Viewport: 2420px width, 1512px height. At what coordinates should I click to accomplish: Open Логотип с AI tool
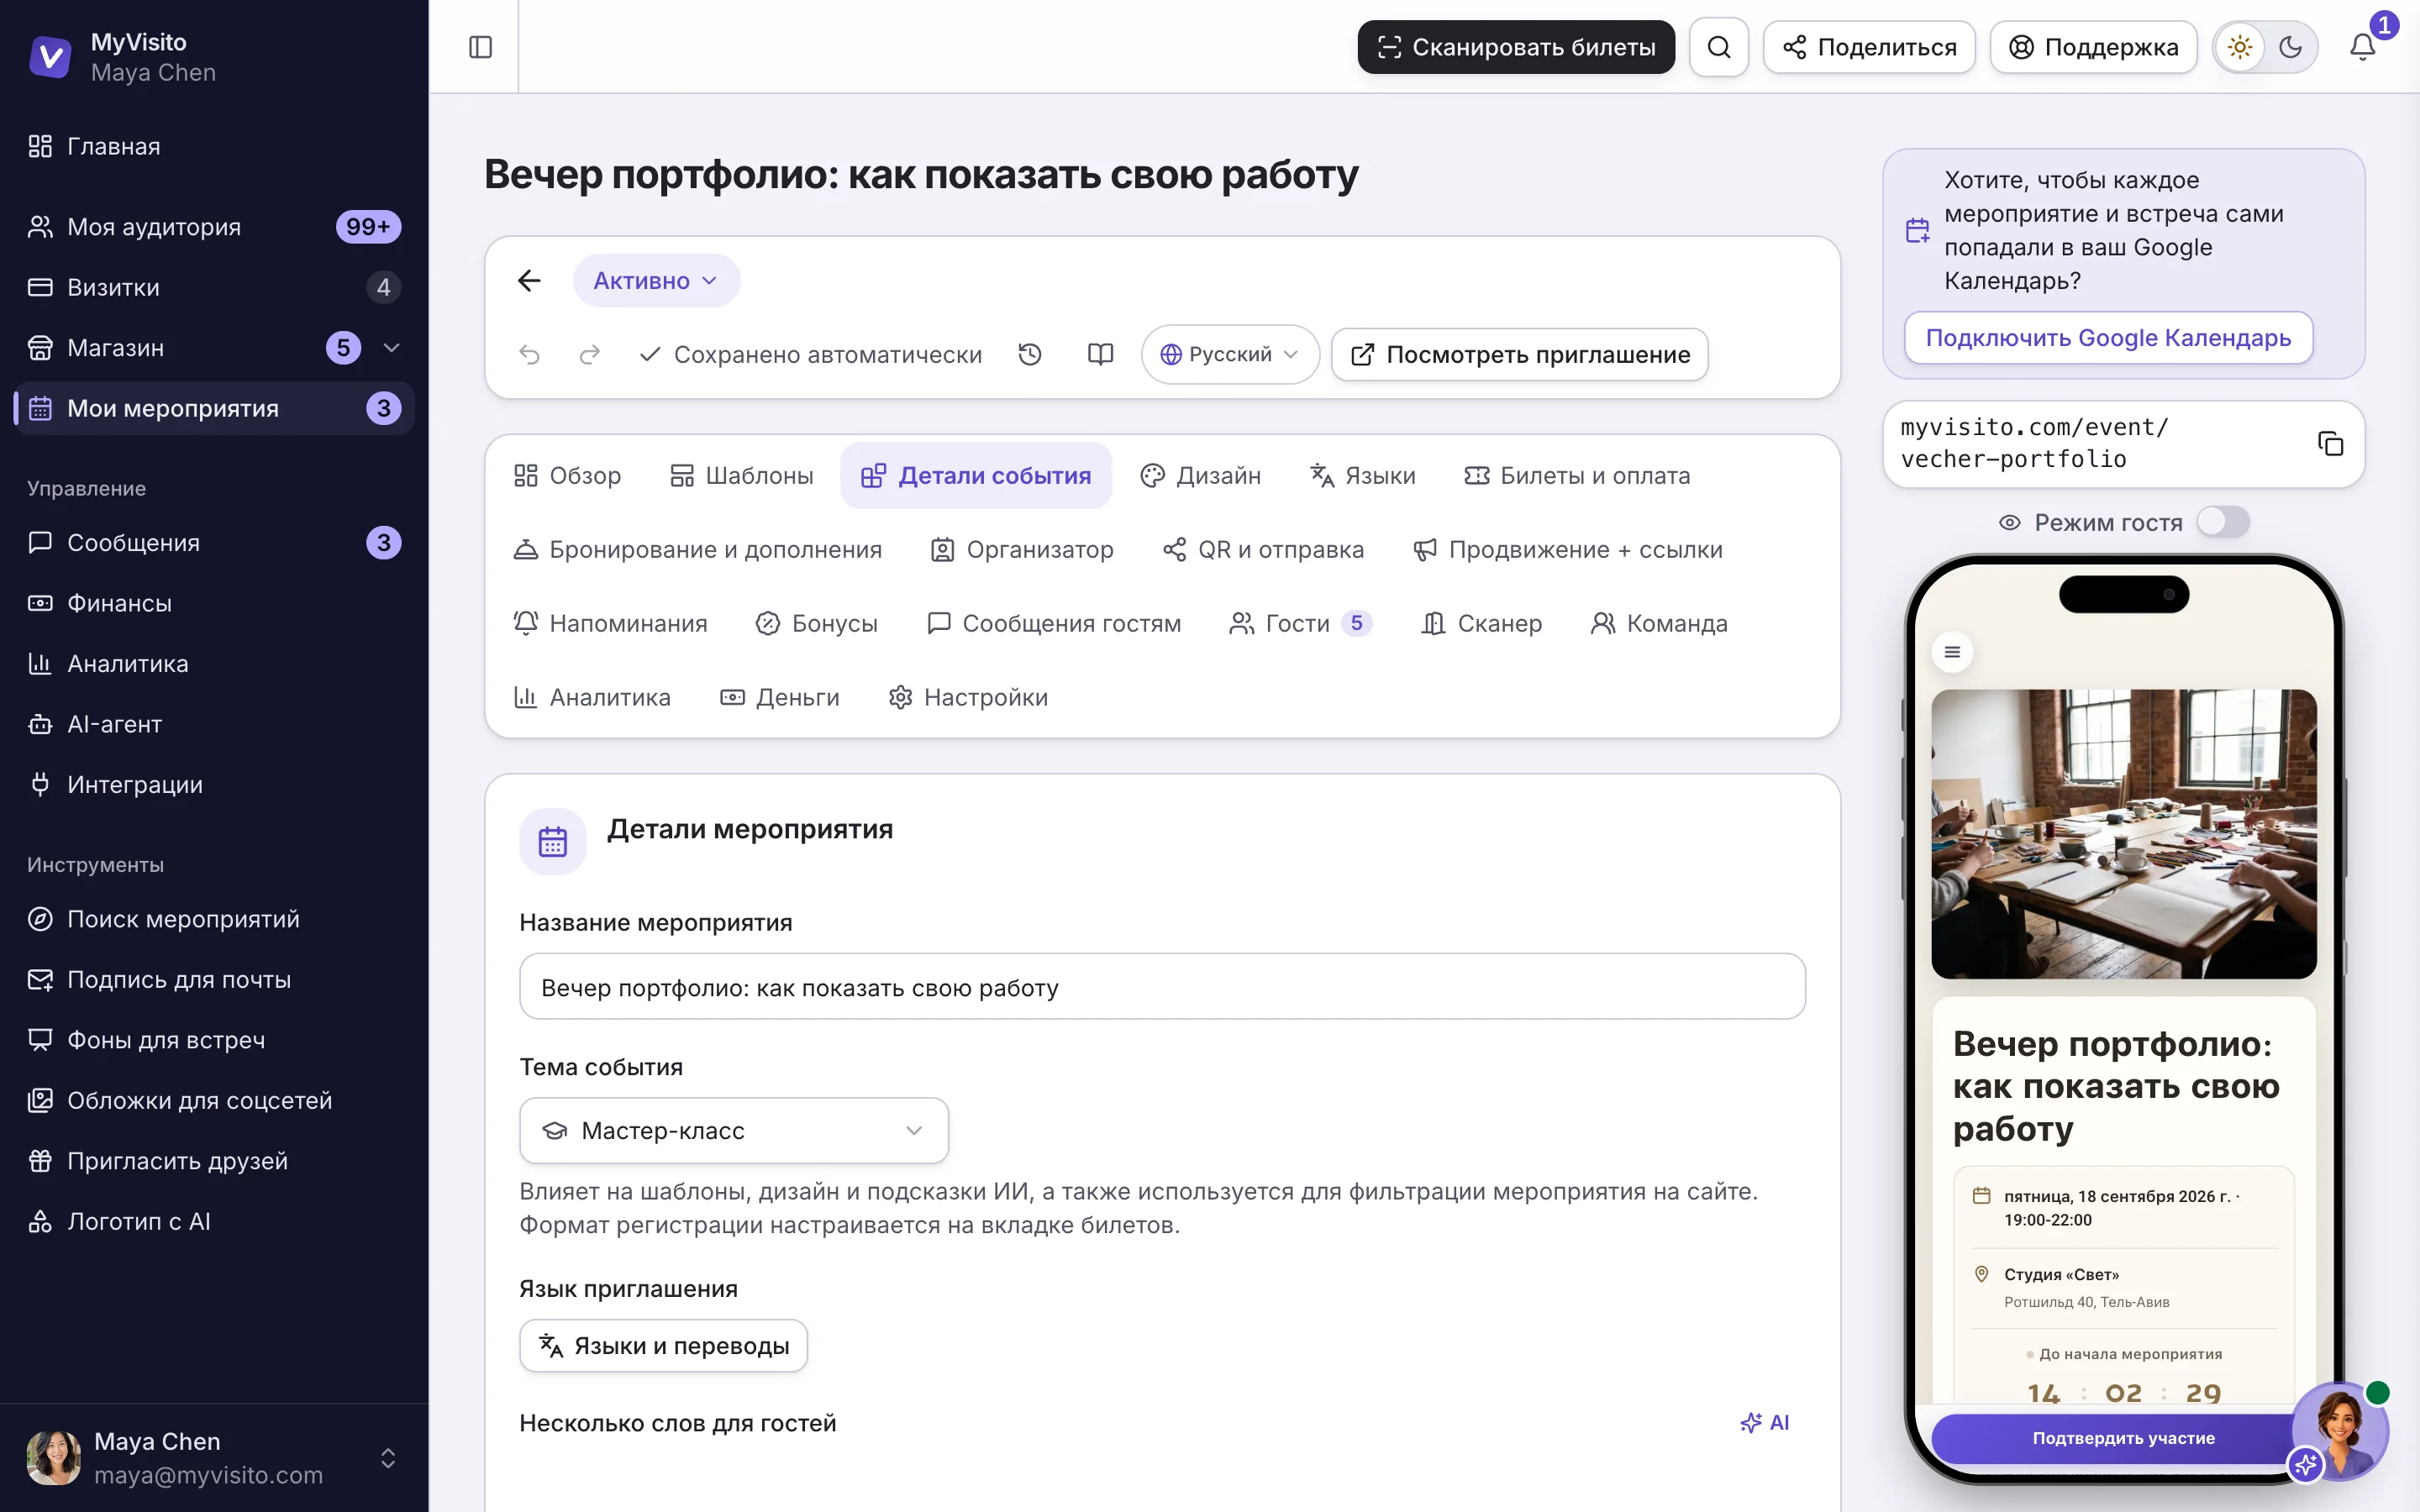point(214,1222)
